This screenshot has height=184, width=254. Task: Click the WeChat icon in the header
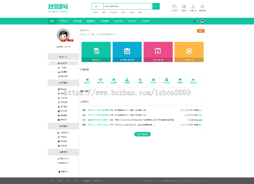click(x=174, y=7)
